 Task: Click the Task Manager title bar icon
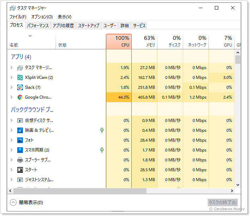[x=12, y=8]
